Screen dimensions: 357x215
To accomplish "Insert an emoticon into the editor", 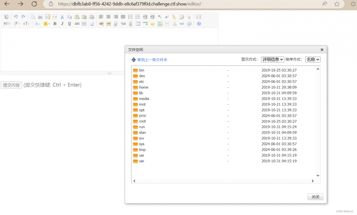I will click(152, 24).
